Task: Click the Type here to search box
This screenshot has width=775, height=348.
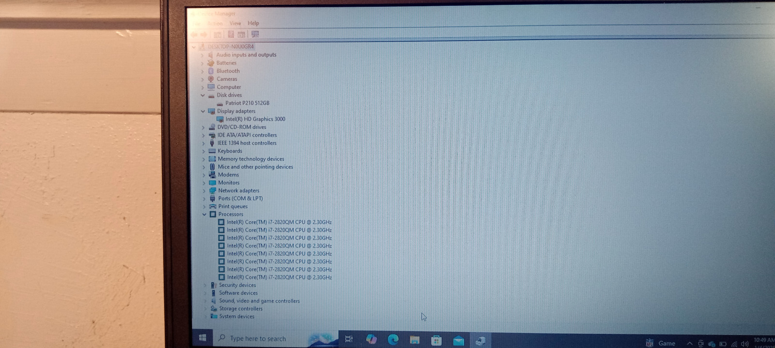Action: (276, 338)
